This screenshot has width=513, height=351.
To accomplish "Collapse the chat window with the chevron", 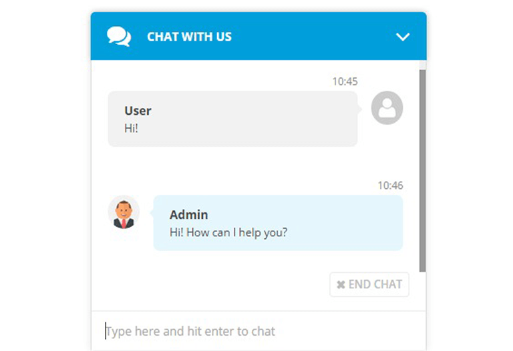I will [402, 37].
